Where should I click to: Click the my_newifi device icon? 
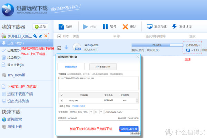tap(4, 75)
